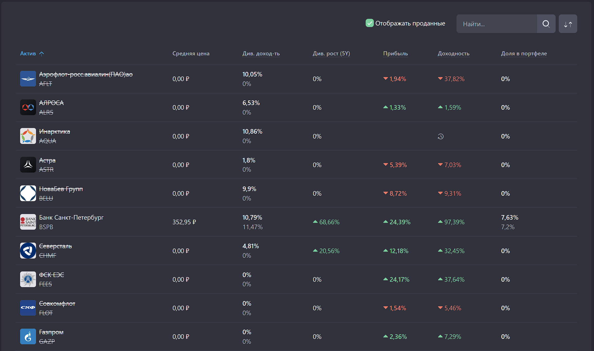Open the НоваБев Групп asset name

[x=61, y=189]
